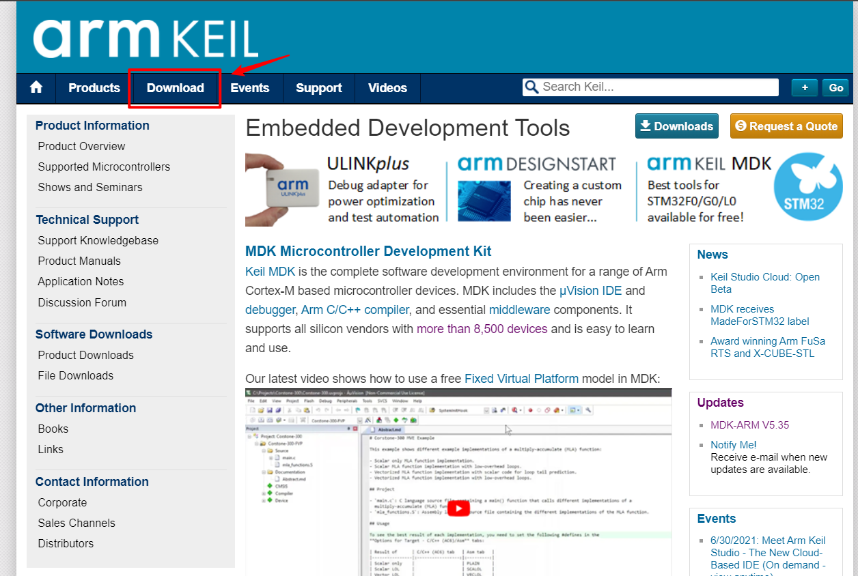Viewport: 858px width, 576px height.
Task: Click the Updates box heading
Action: click(721, 403)
